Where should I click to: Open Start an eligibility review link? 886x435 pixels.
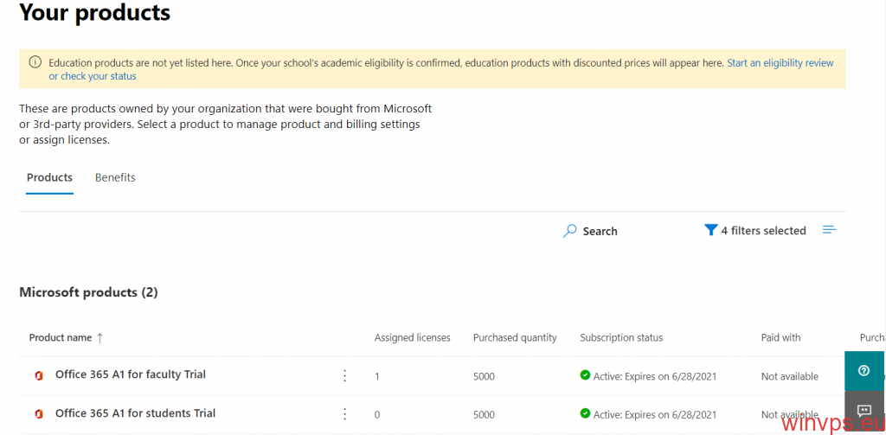pos(780,63)
